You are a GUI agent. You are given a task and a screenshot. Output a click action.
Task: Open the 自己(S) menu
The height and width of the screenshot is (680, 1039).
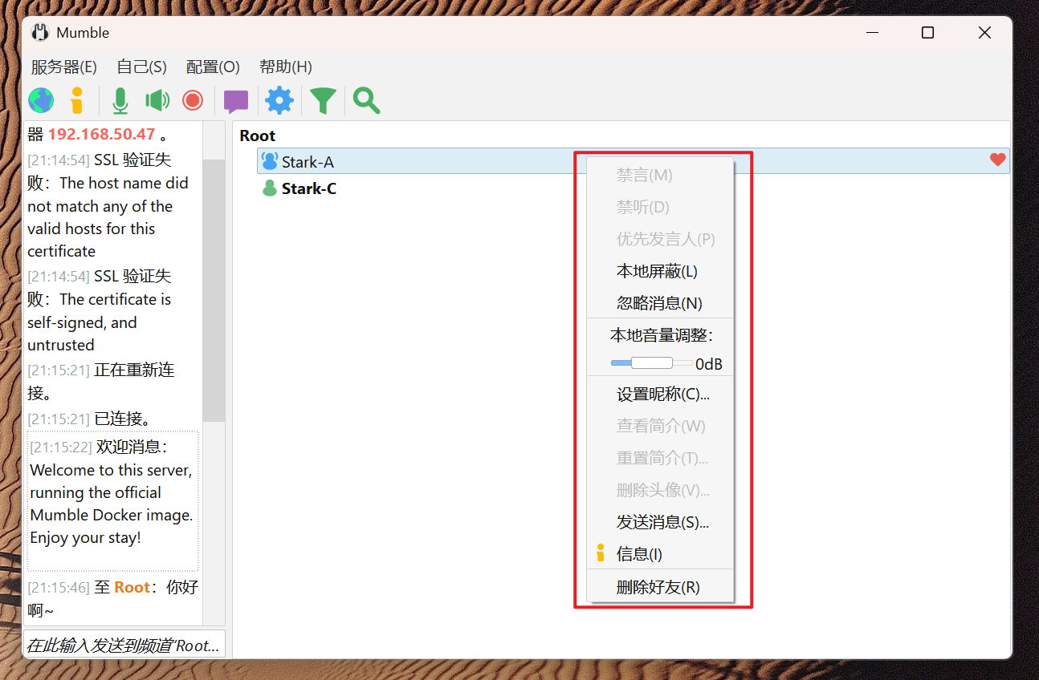pos(141,67)
